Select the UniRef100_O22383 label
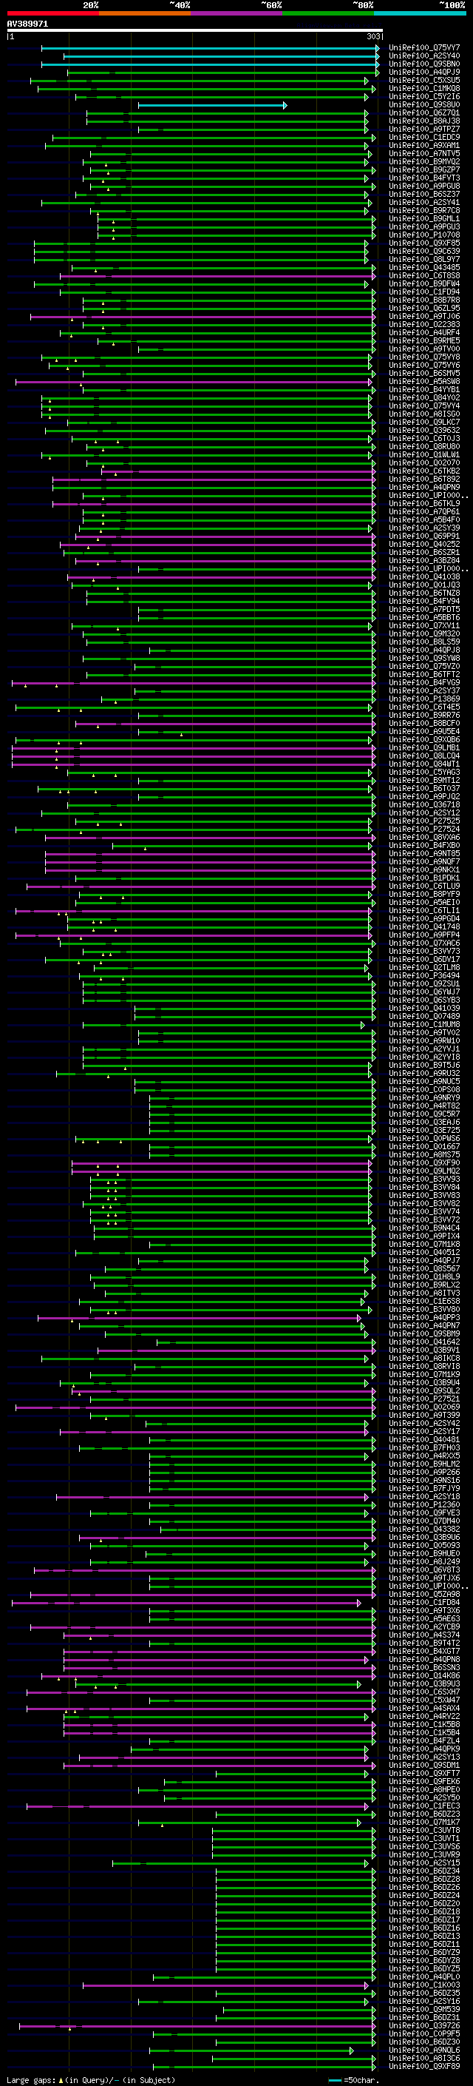Image resolution: width=473 pixels, height=2086 pixels. click(x=423, y=324)
